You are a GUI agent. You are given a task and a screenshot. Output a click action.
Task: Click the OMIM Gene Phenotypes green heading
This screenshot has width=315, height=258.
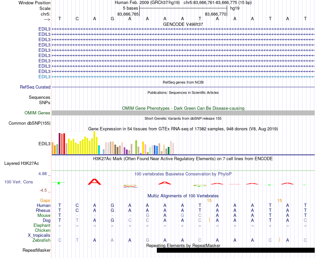183,108
